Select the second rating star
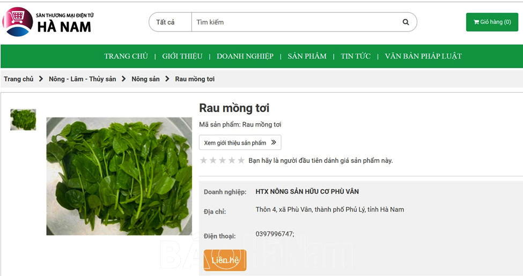Viewport: 523px width, 276px height. coord(213,160)
